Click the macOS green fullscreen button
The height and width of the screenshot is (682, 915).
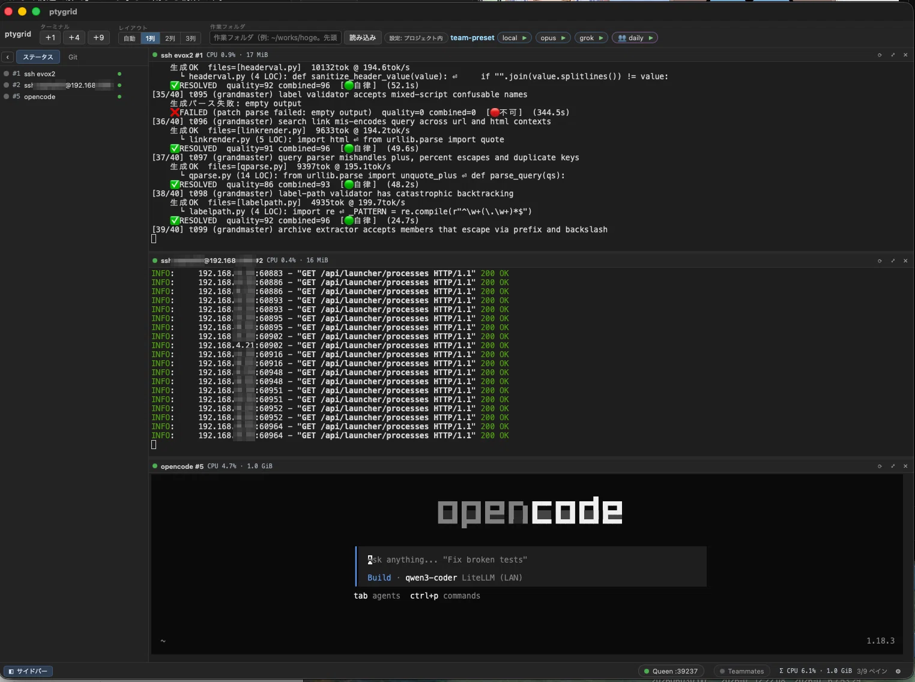click(x=36, y=11)
